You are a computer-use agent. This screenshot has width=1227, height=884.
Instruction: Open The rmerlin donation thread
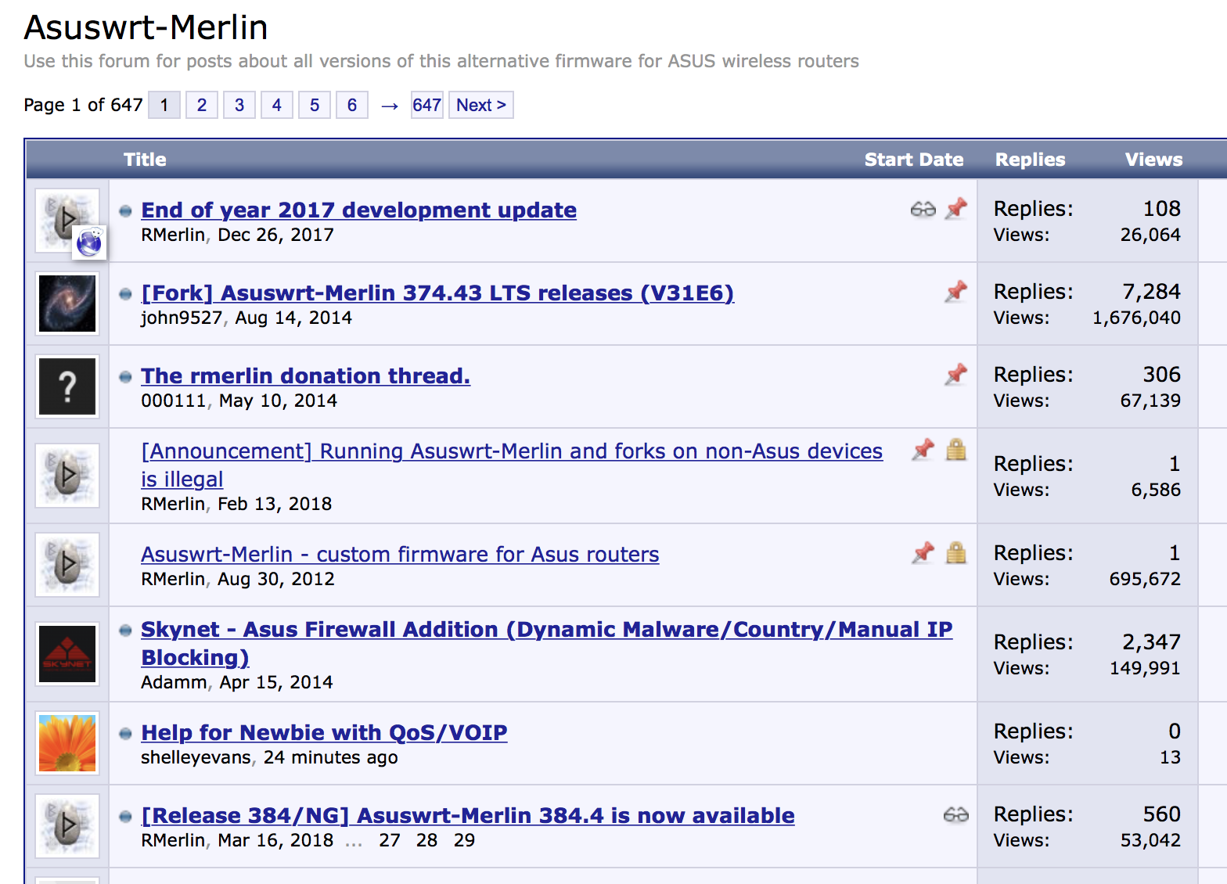pos(306,376)
